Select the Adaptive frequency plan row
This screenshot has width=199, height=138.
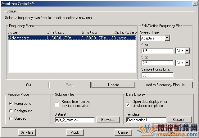pos(72,38)
